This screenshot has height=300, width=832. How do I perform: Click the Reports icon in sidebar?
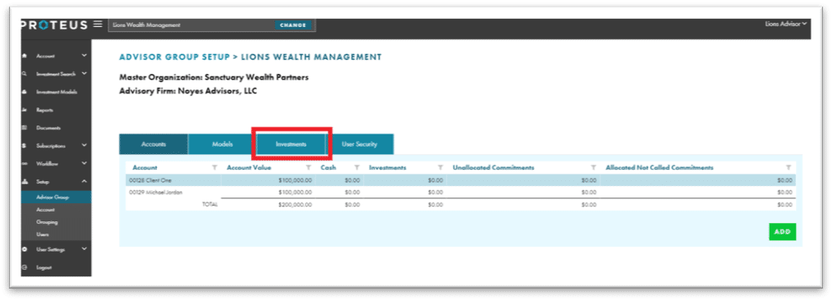pyautogui.click(x=25, y=110)
